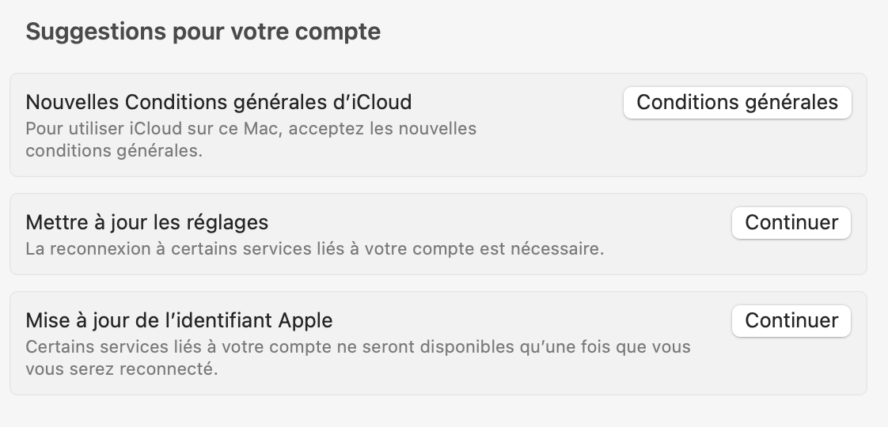Click the Conditions générales button

click(x=737, y=103)
